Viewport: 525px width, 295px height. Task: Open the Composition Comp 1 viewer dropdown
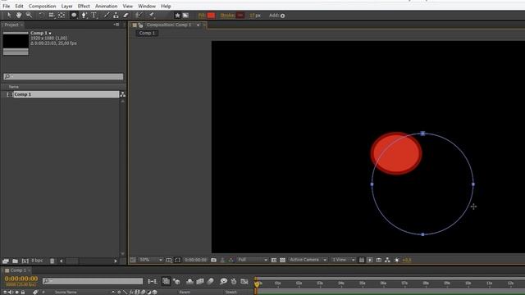pyautogui.click(x=198, y=25)
